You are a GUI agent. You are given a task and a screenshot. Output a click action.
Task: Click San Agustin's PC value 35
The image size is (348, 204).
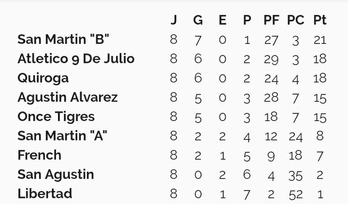click(296, 176)
